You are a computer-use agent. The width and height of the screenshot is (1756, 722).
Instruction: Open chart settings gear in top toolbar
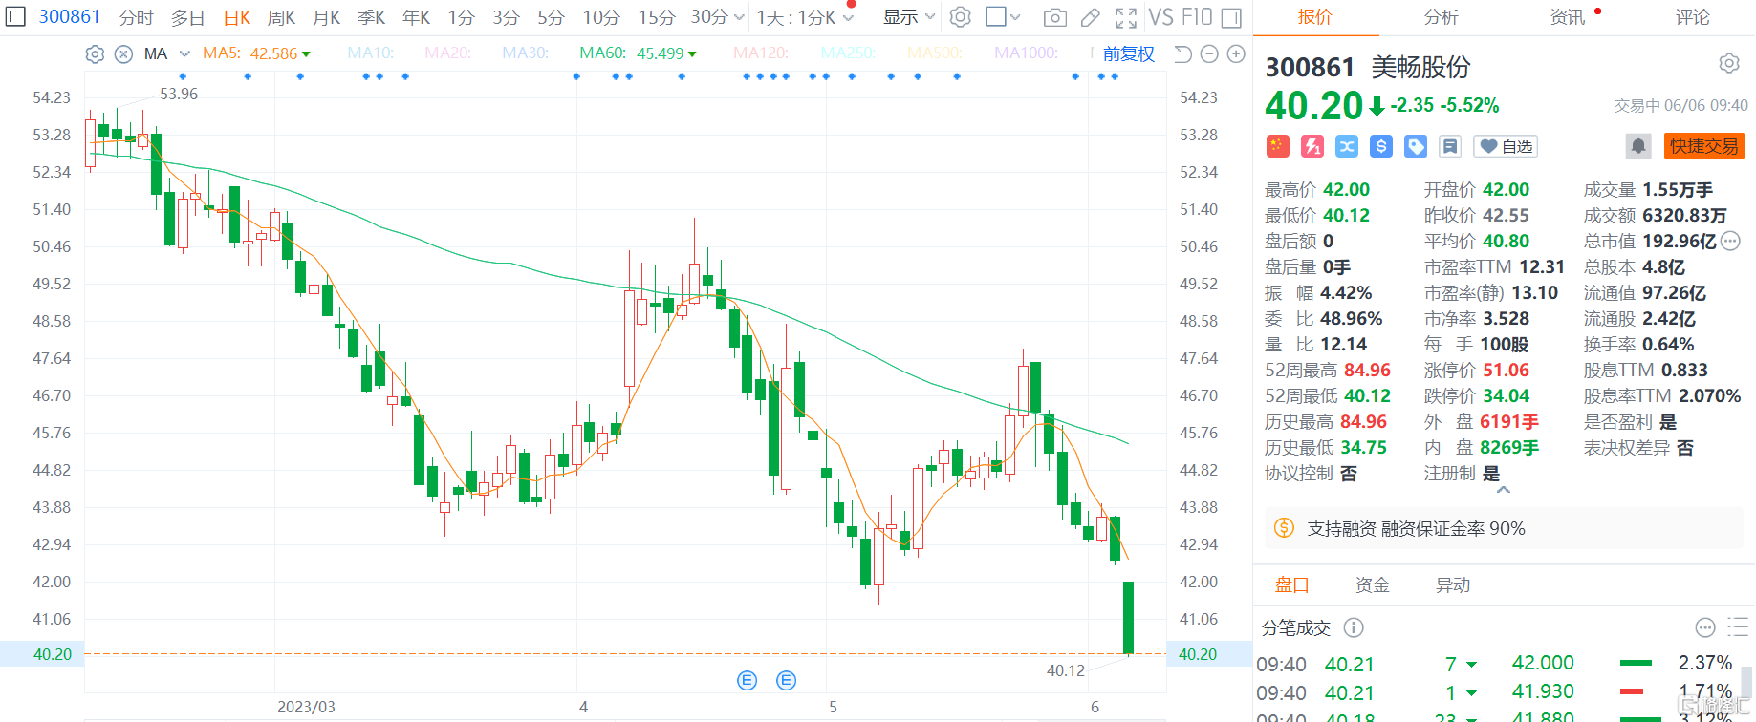961,17
